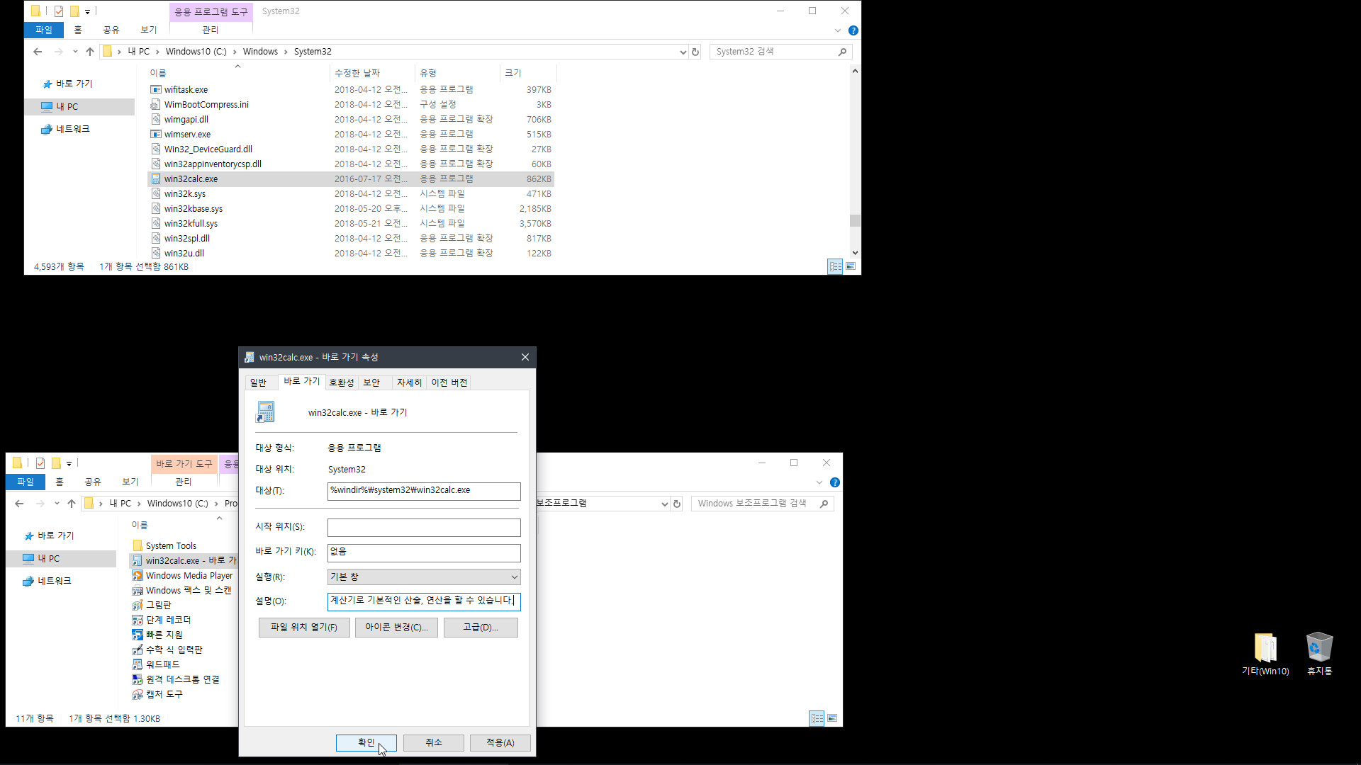1361x765 pixels.
Task: Open 관리 tab under 응용 프로그램 도구
Action: [x=211, y=30]
